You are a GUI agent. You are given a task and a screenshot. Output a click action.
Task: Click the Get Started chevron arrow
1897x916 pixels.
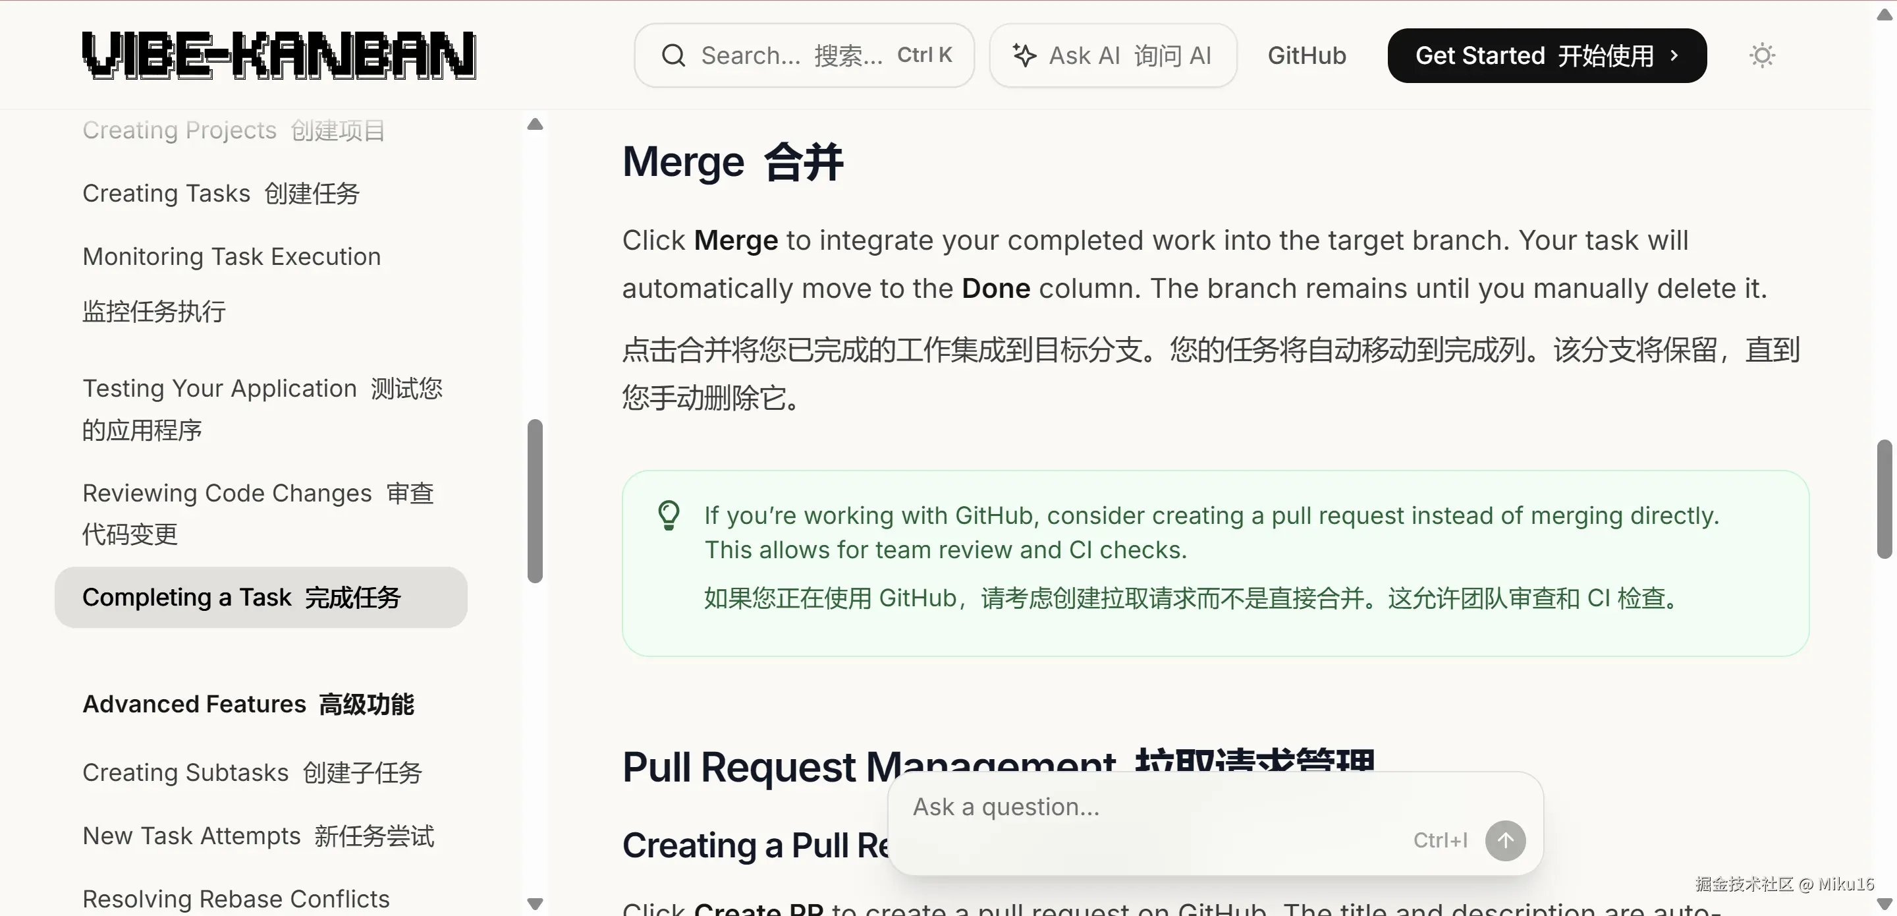click(x=1674, y=55)
